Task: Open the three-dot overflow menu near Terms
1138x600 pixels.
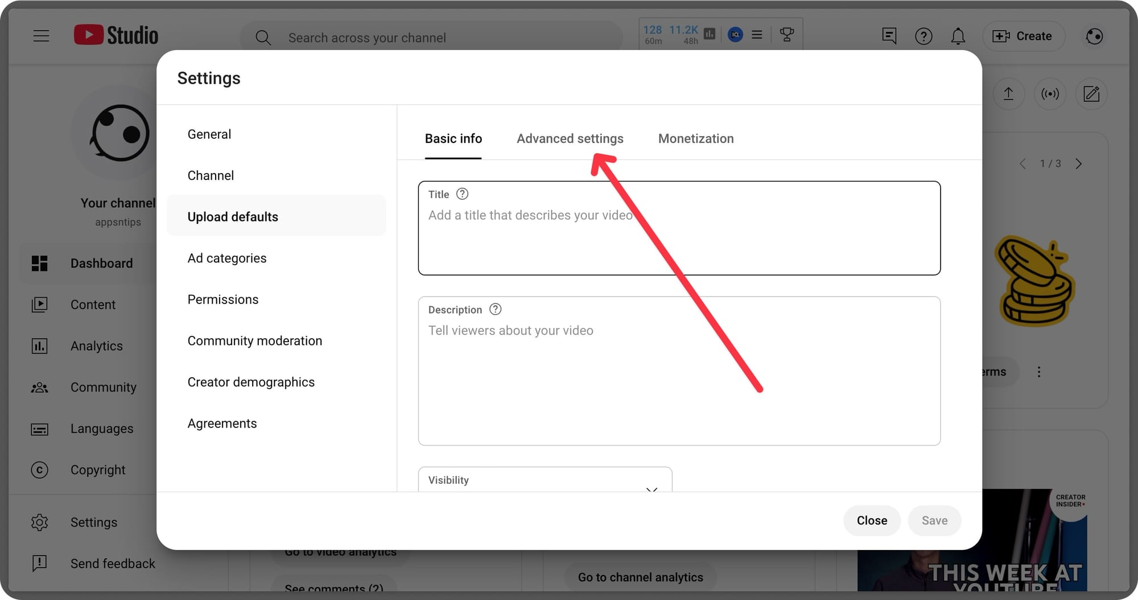Action: point(1039,372)
